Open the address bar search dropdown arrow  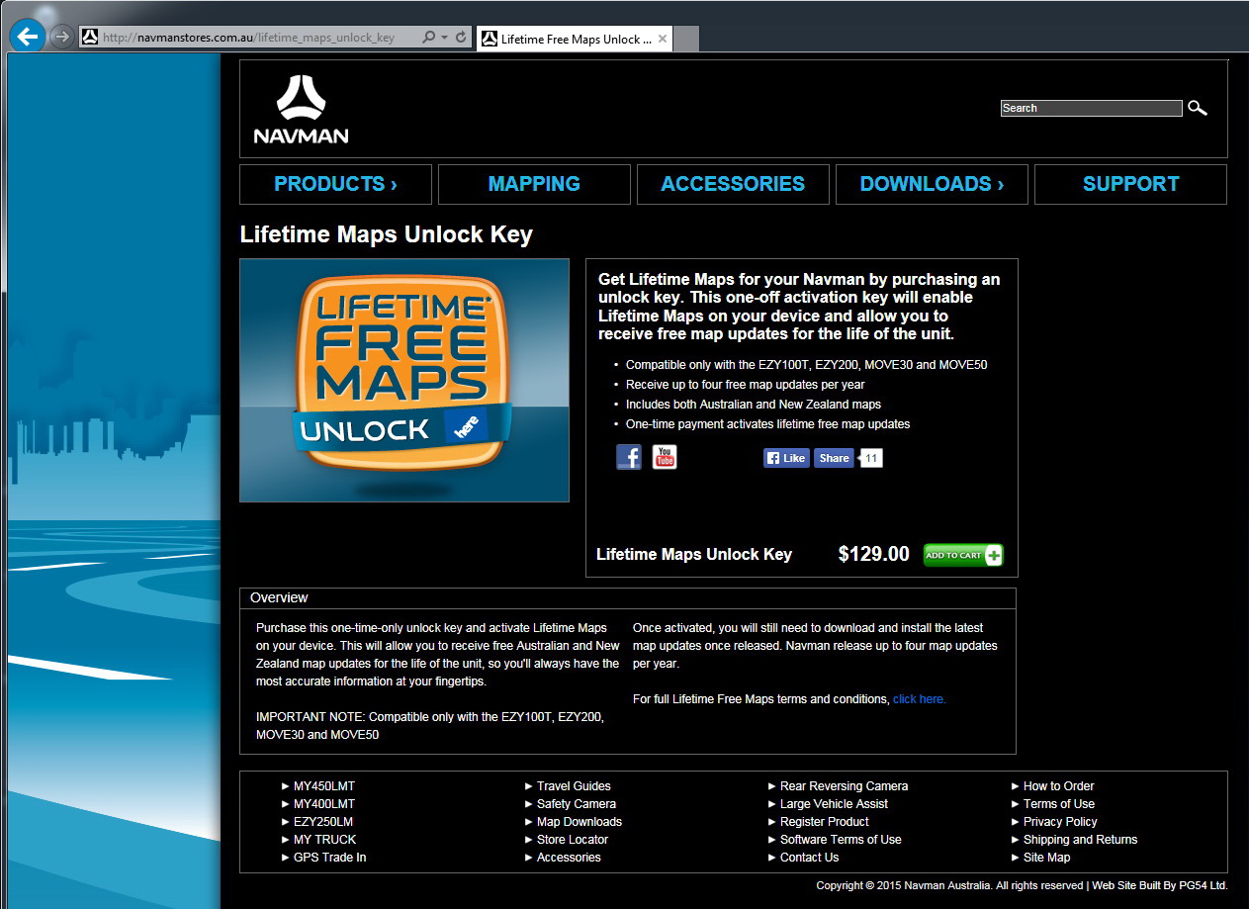445,38
